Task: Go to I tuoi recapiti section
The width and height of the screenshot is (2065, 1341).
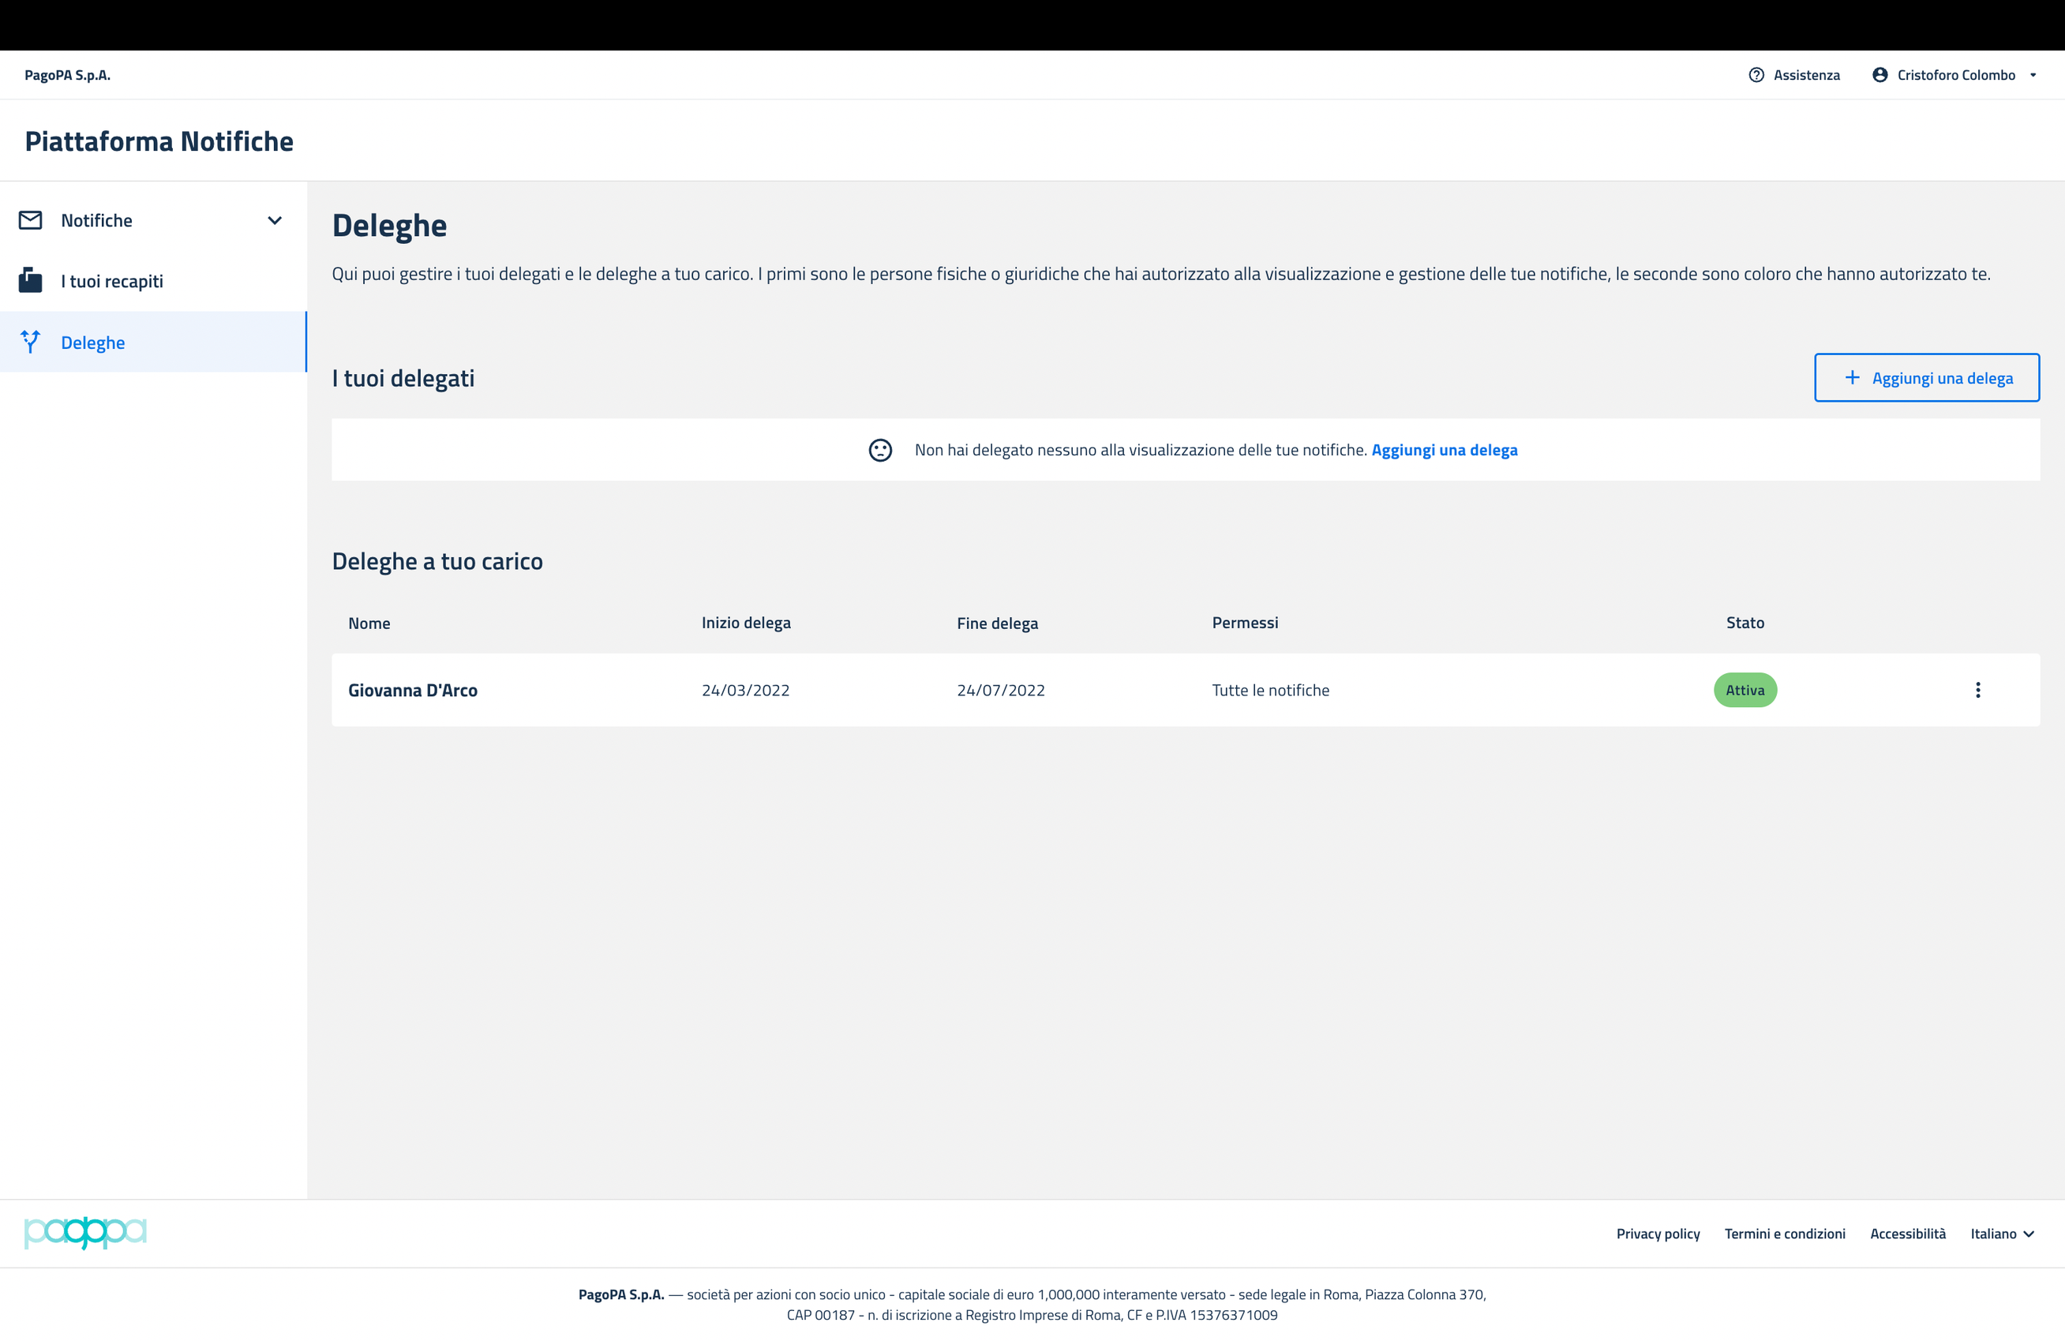Action: (x=112, y=281)
